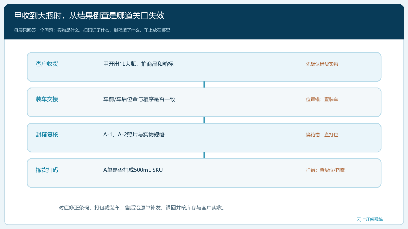
Task: Select the text 甲开出1L大瓶，拍商品和箱标
Action: (138, 64)
